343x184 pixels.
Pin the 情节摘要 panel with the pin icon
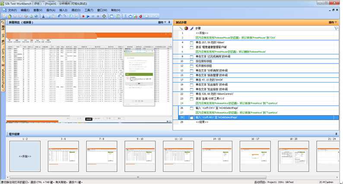tap(336, 134)
